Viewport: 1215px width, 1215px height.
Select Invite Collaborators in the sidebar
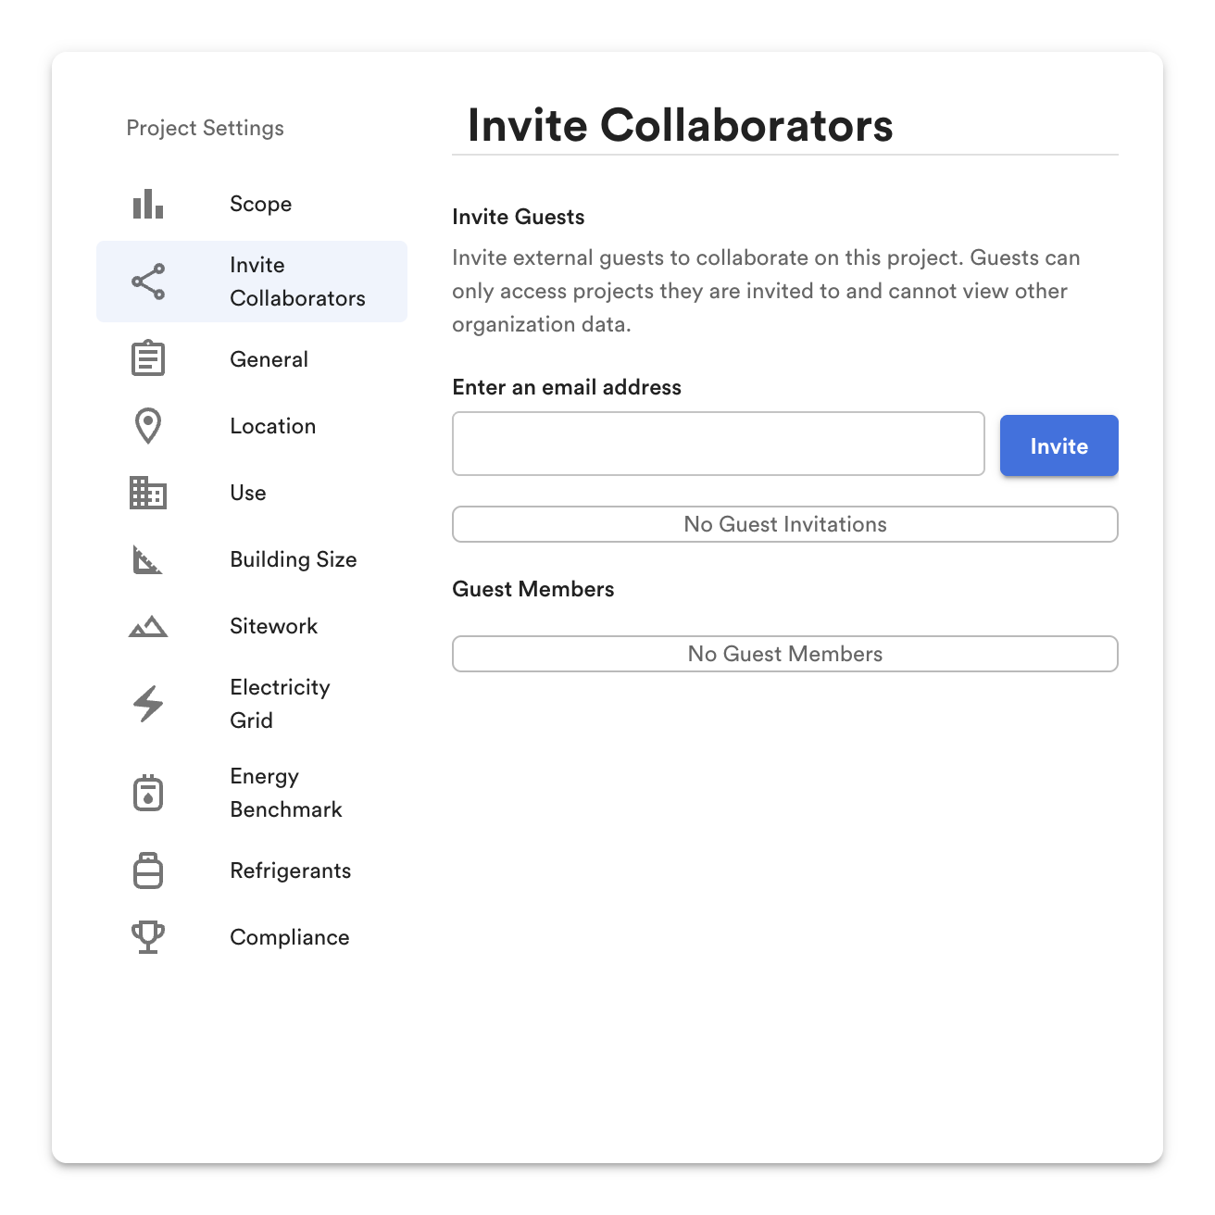[252, 282]
